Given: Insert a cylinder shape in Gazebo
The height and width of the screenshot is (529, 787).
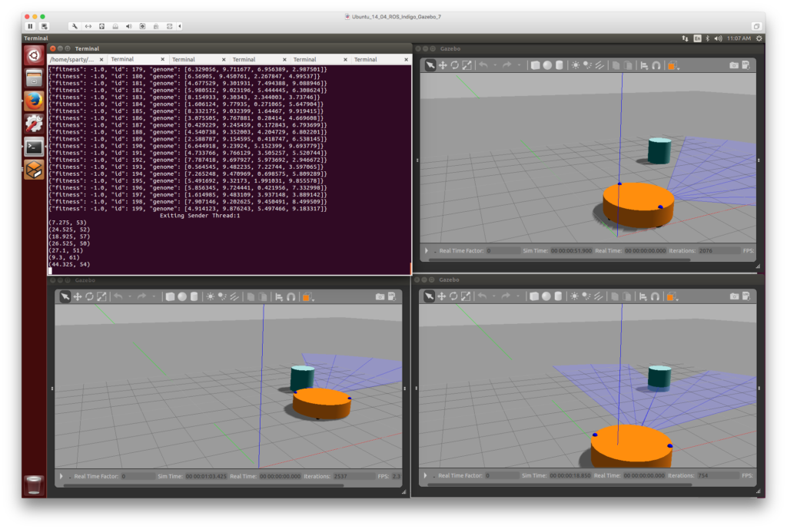Looking at the screenshot, I should coord(557,65).
